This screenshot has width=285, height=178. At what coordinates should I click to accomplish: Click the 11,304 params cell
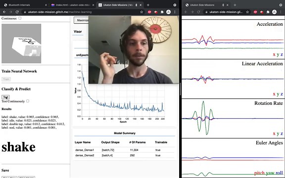134,150
